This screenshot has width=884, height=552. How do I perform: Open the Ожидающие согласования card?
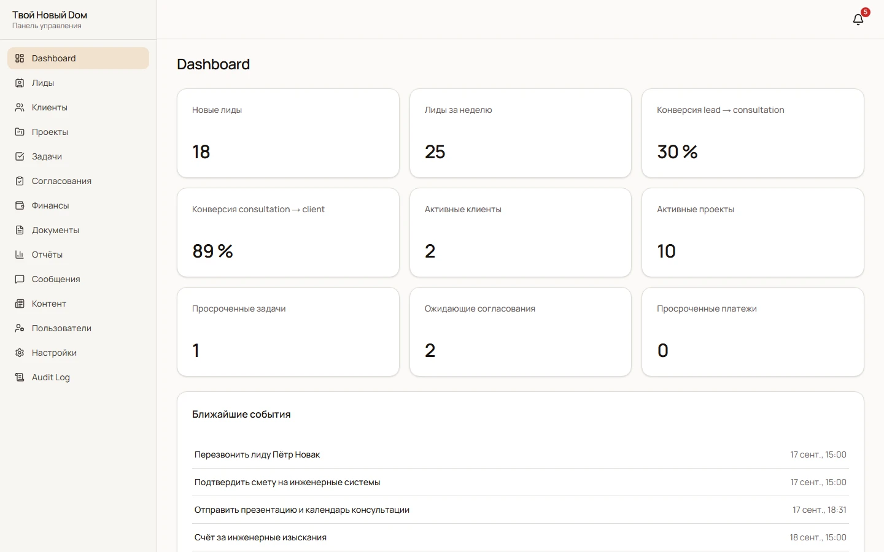521,332
